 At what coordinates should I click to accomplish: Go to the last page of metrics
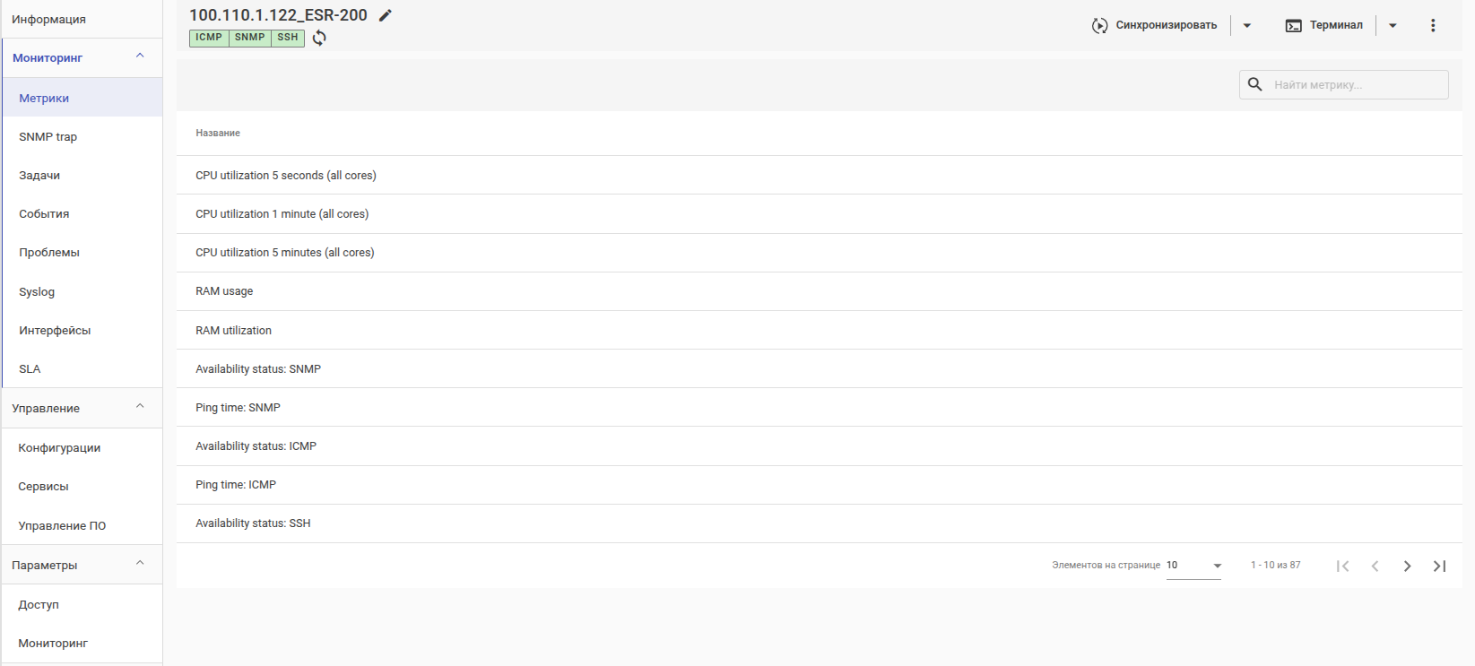coord(1439,566)
